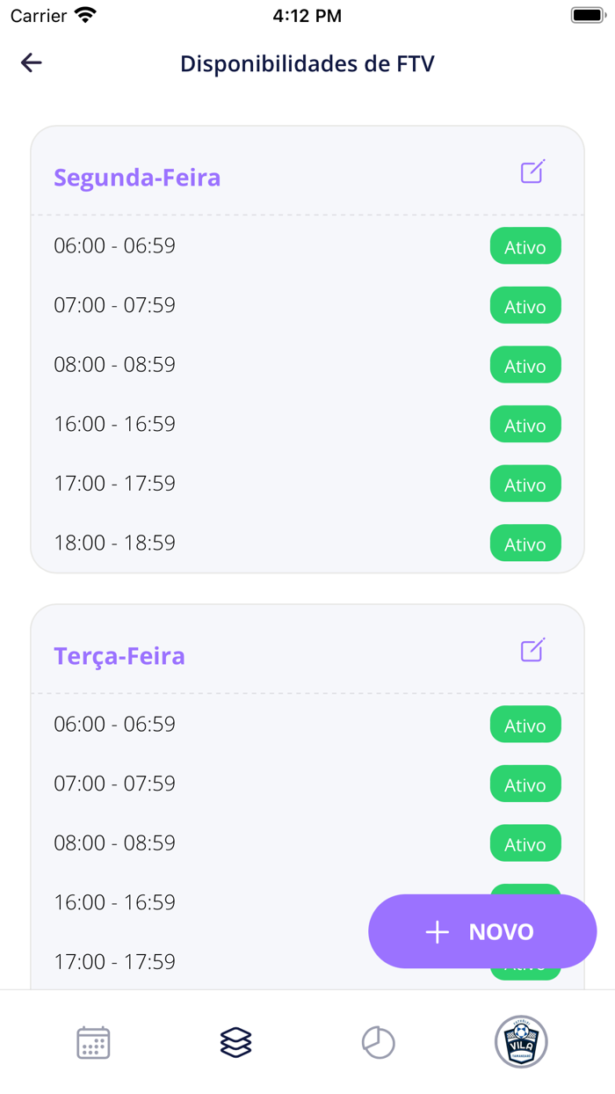This screenshot has height=1094, width=615.
Task: Open the calendar tab
Action: tap(93, 1042)
